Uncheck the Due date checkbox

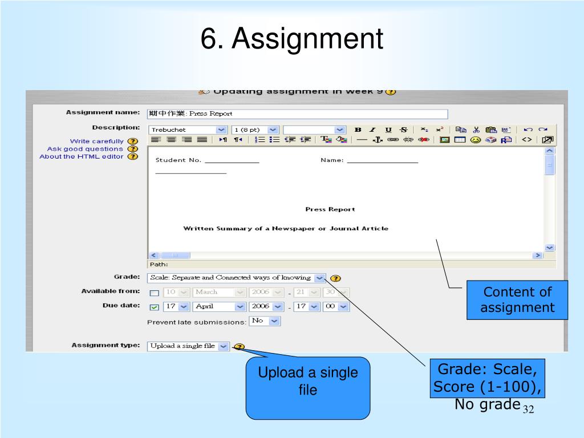[154, 307]
